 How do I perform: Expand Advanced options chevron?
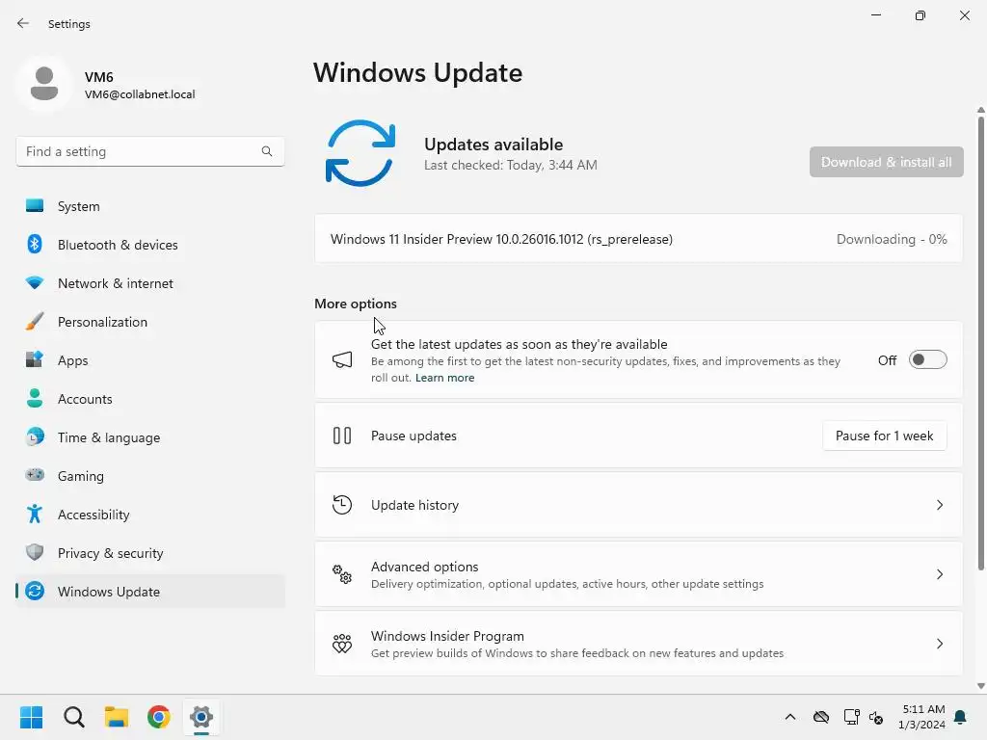939,574
